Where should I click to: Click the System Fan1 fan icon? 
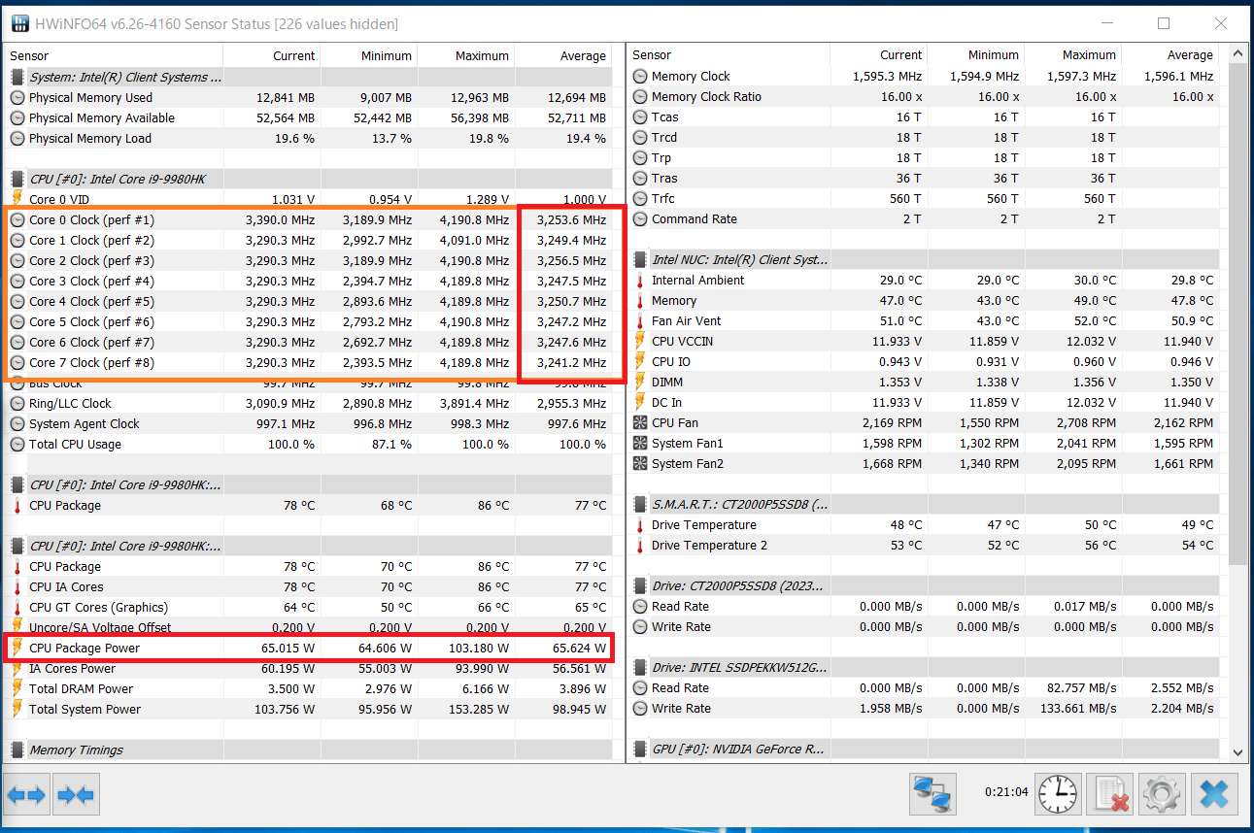[640, 443]
